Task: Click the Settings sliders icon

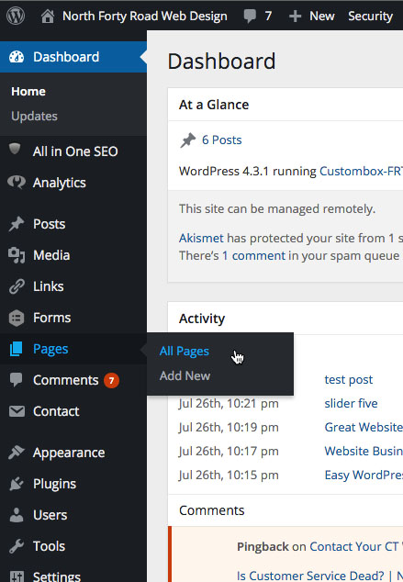Action: 17,576
